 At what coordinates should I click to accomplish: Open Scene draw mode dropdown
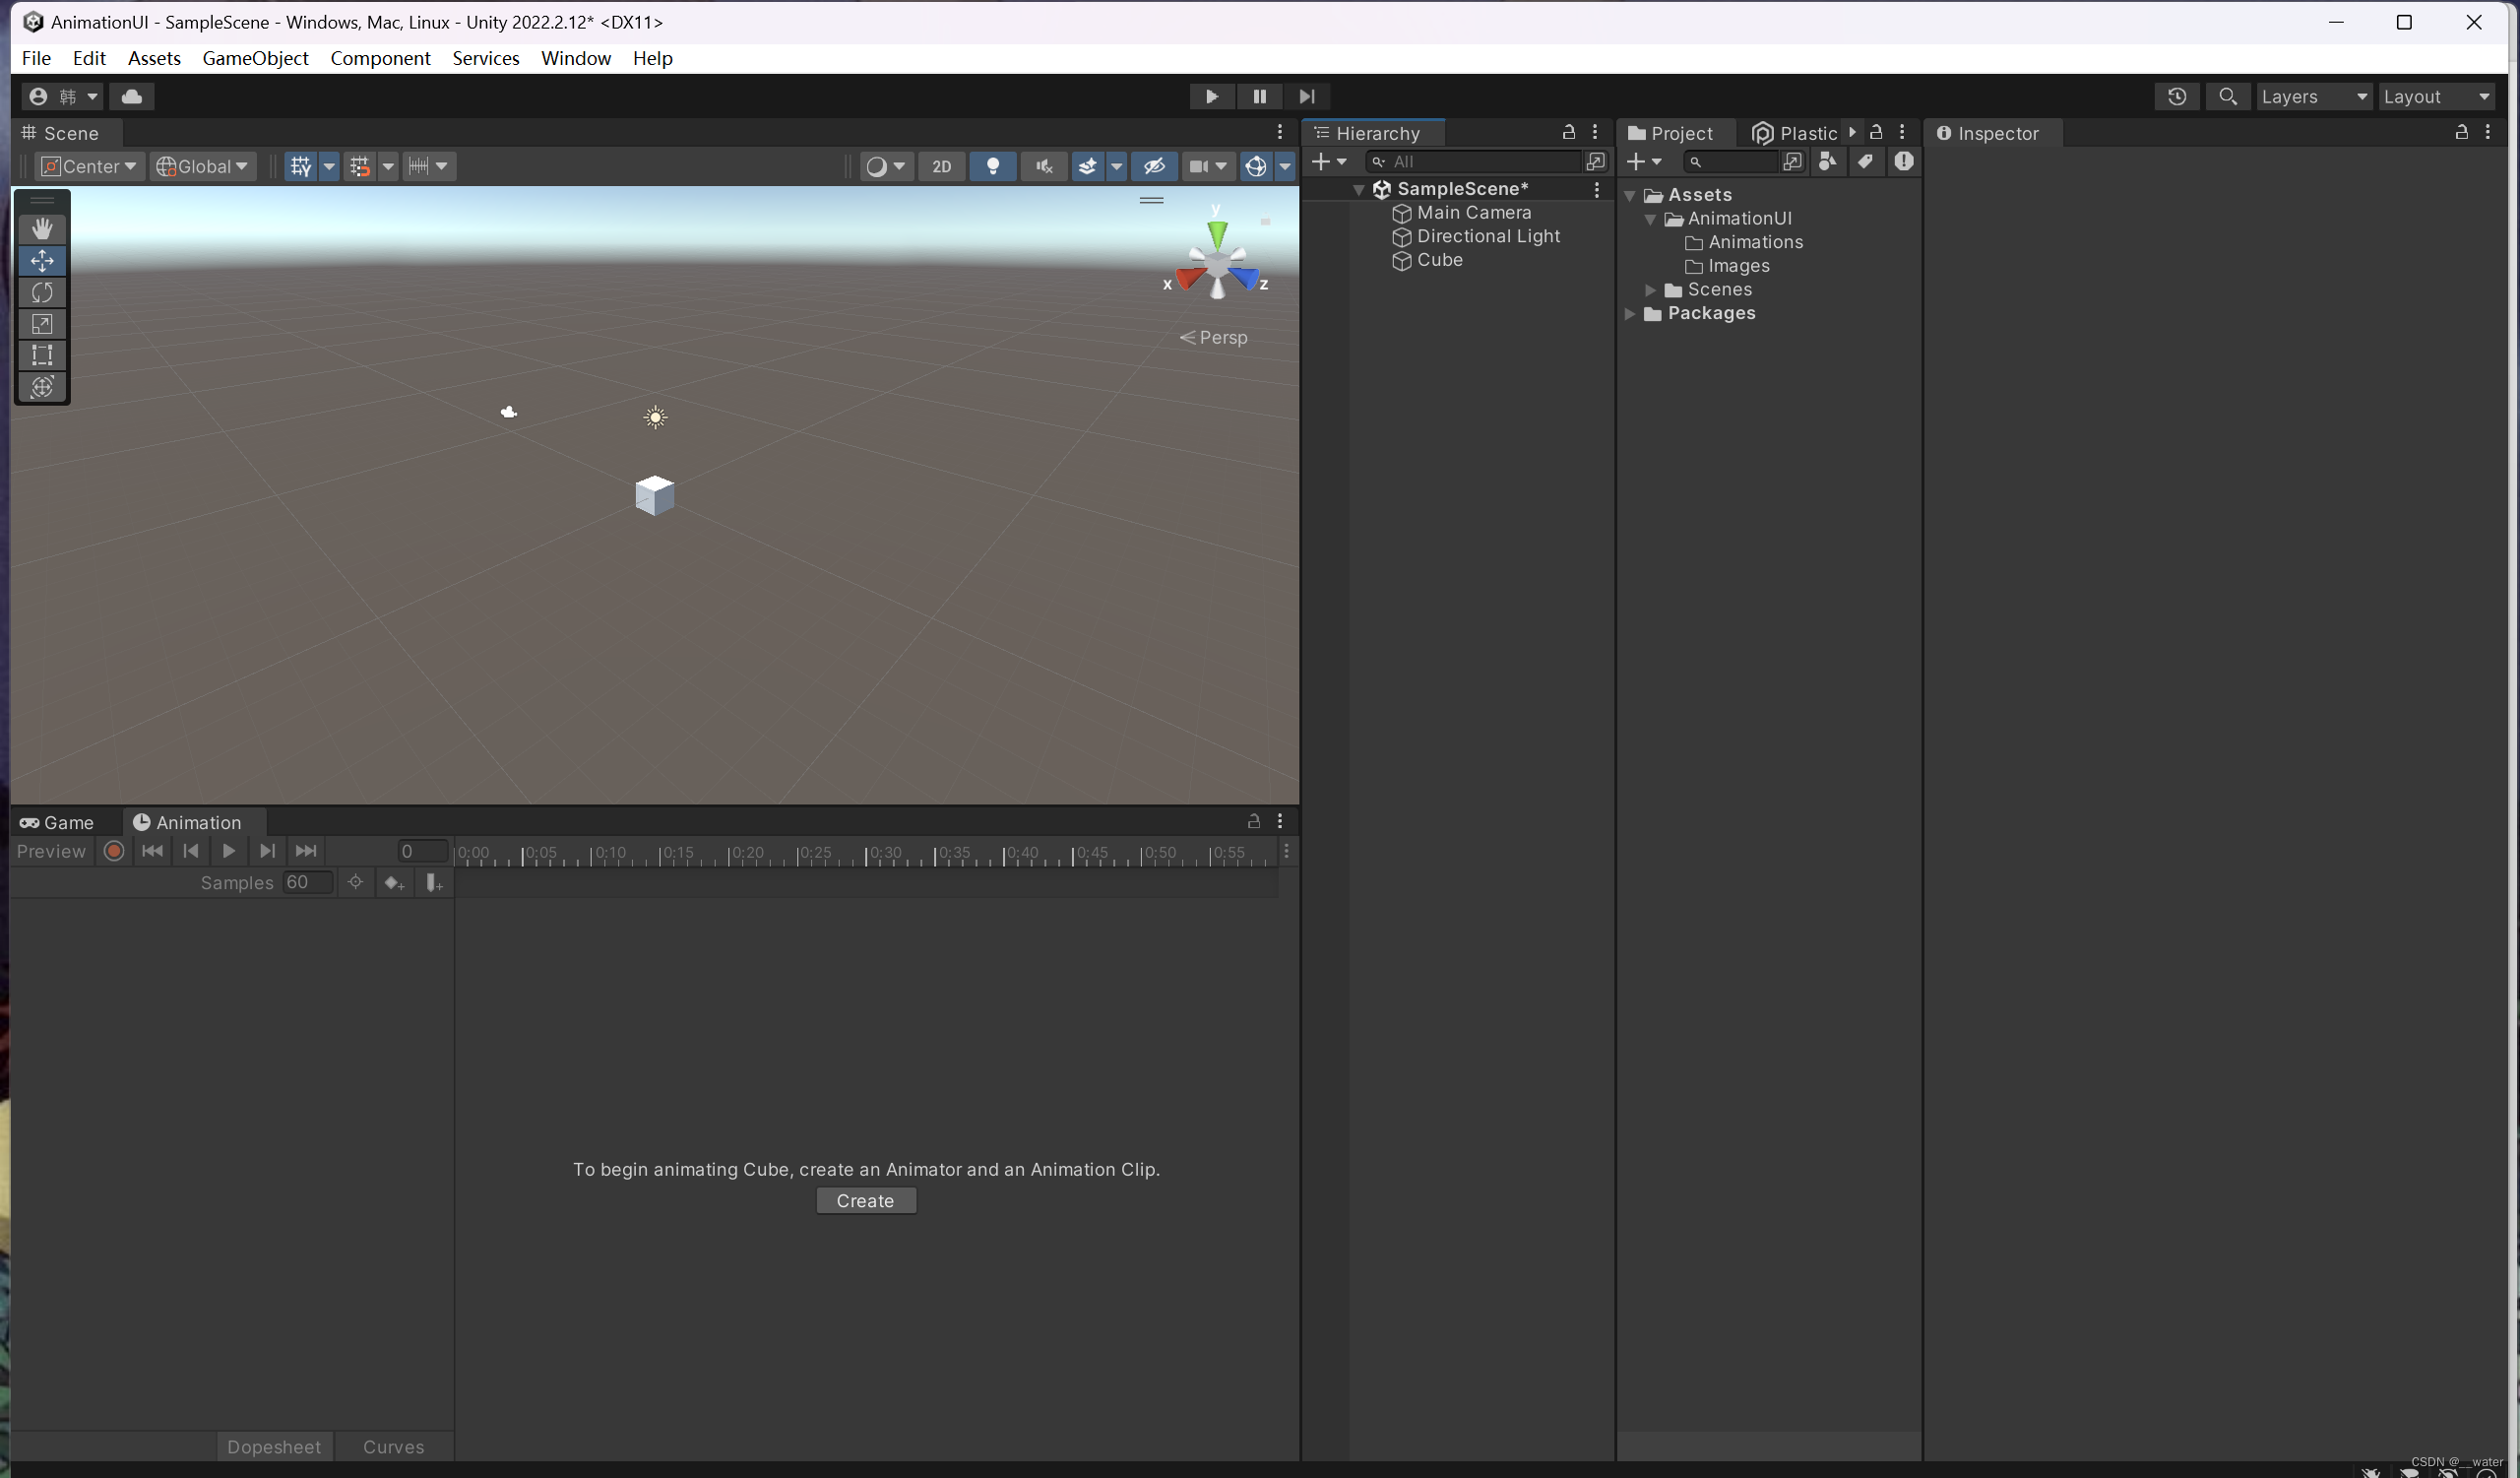[x=886, y=166]
